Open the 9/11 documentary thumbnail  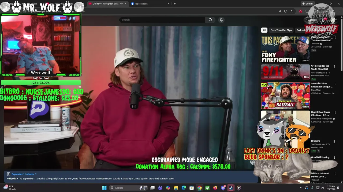[x=285, y=72]
